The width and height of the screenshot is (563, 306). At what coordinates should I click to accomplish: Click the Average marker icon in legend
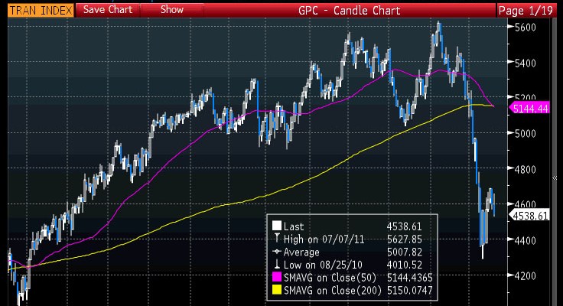point(276,251)
